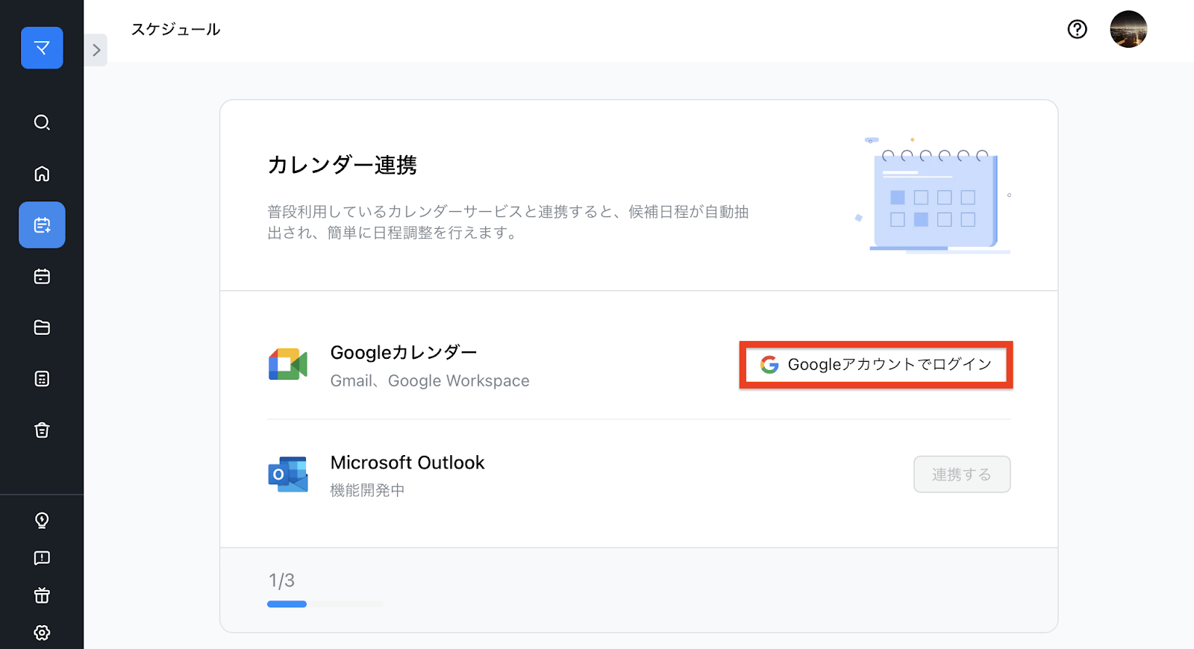Select the highlighted schedule-add sidebar icon
Image resolution: width=1194 pixels, height=649 pixels.
tap(42, 225)
